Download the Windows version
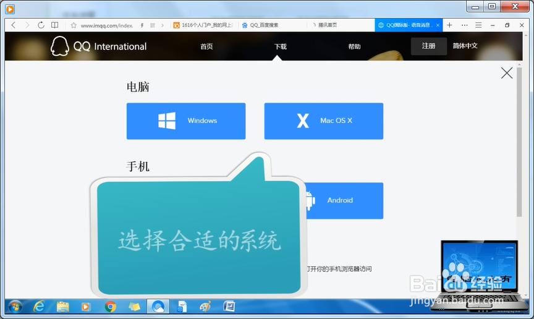 pos(186,121)
